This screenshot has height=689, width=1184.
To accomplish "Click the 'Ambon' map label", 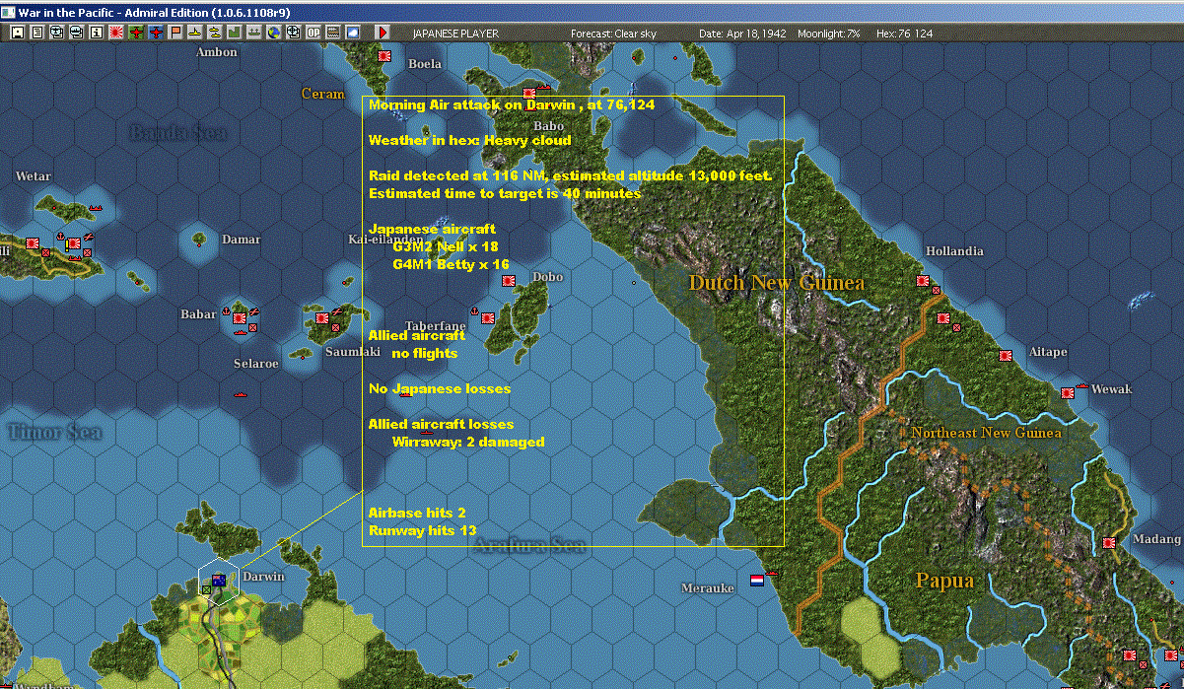I will click(217, 52).
